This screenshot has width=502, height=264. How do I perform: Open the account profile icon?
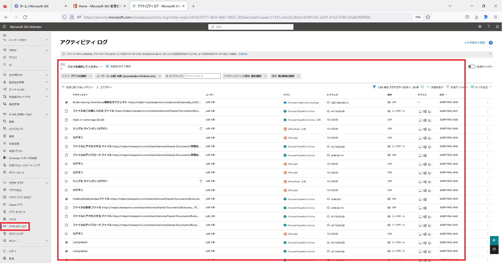point(497,27)
